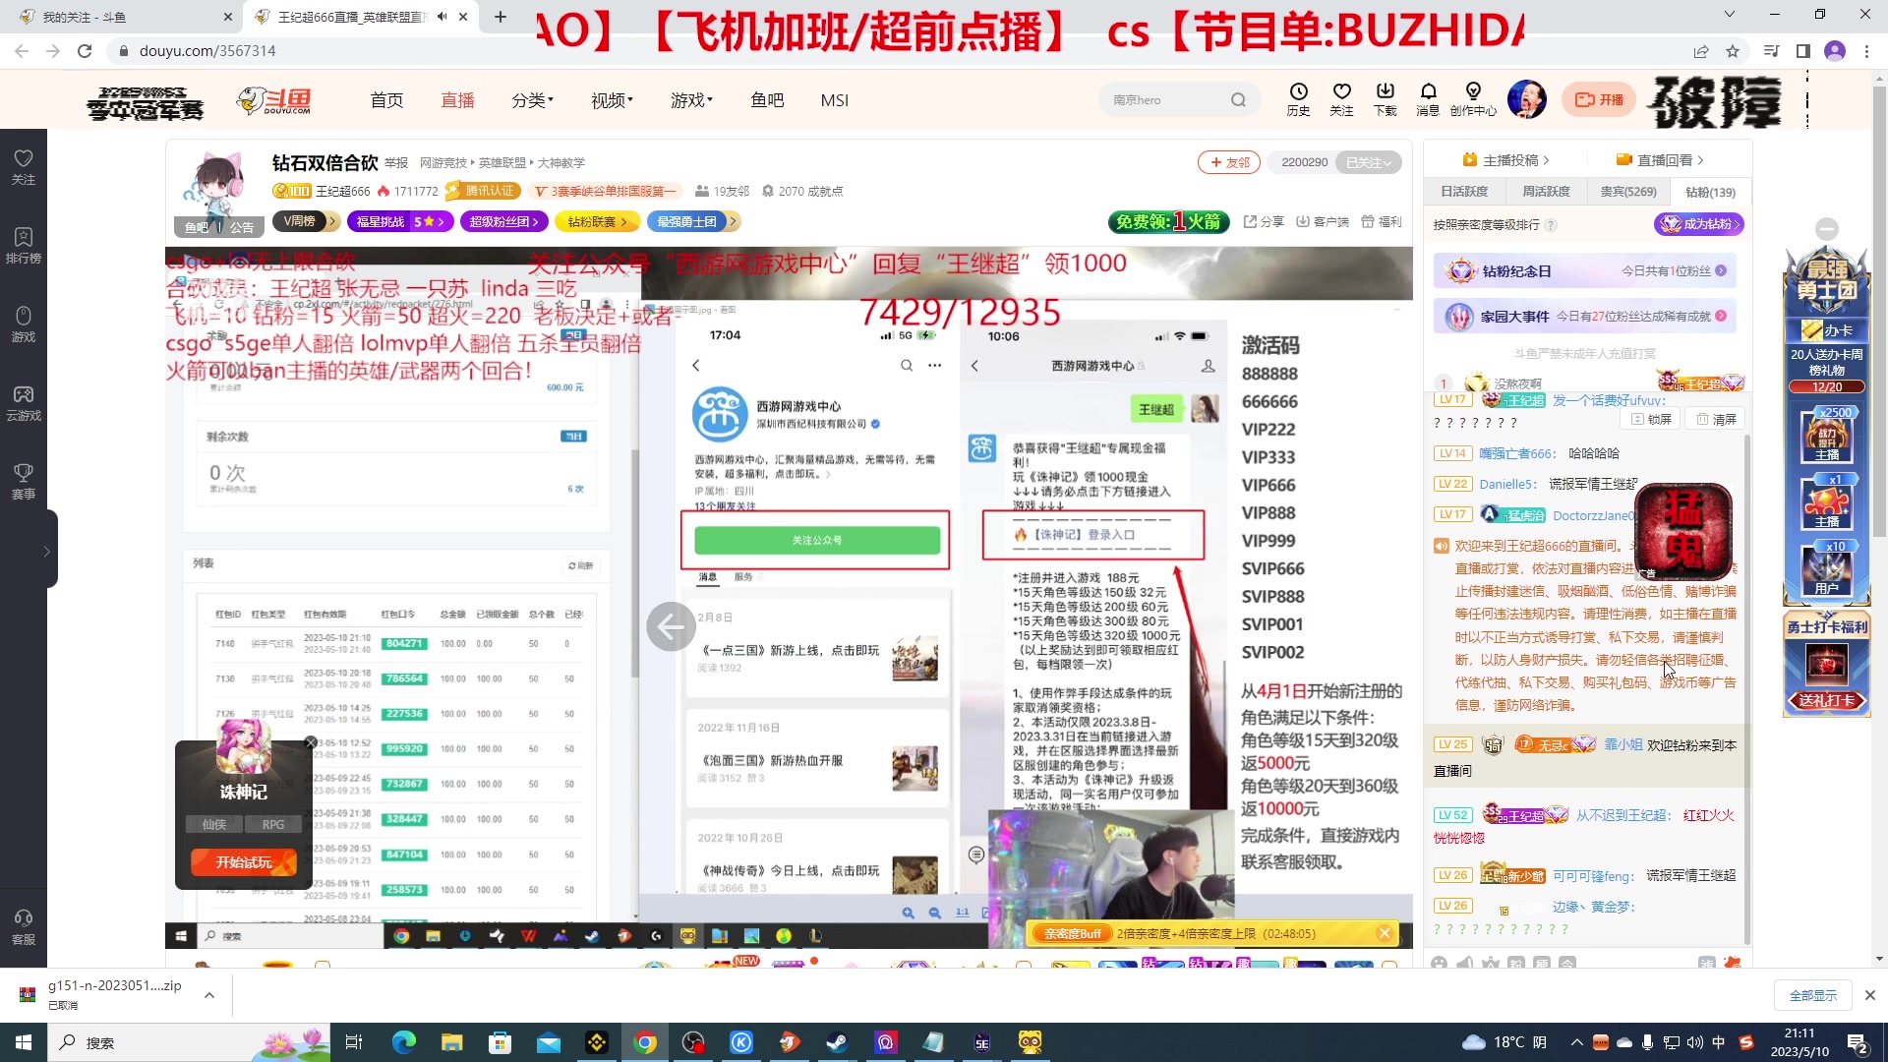Open the Douyu history icon
1888x1062 pixels.
tap(1298, 98)
